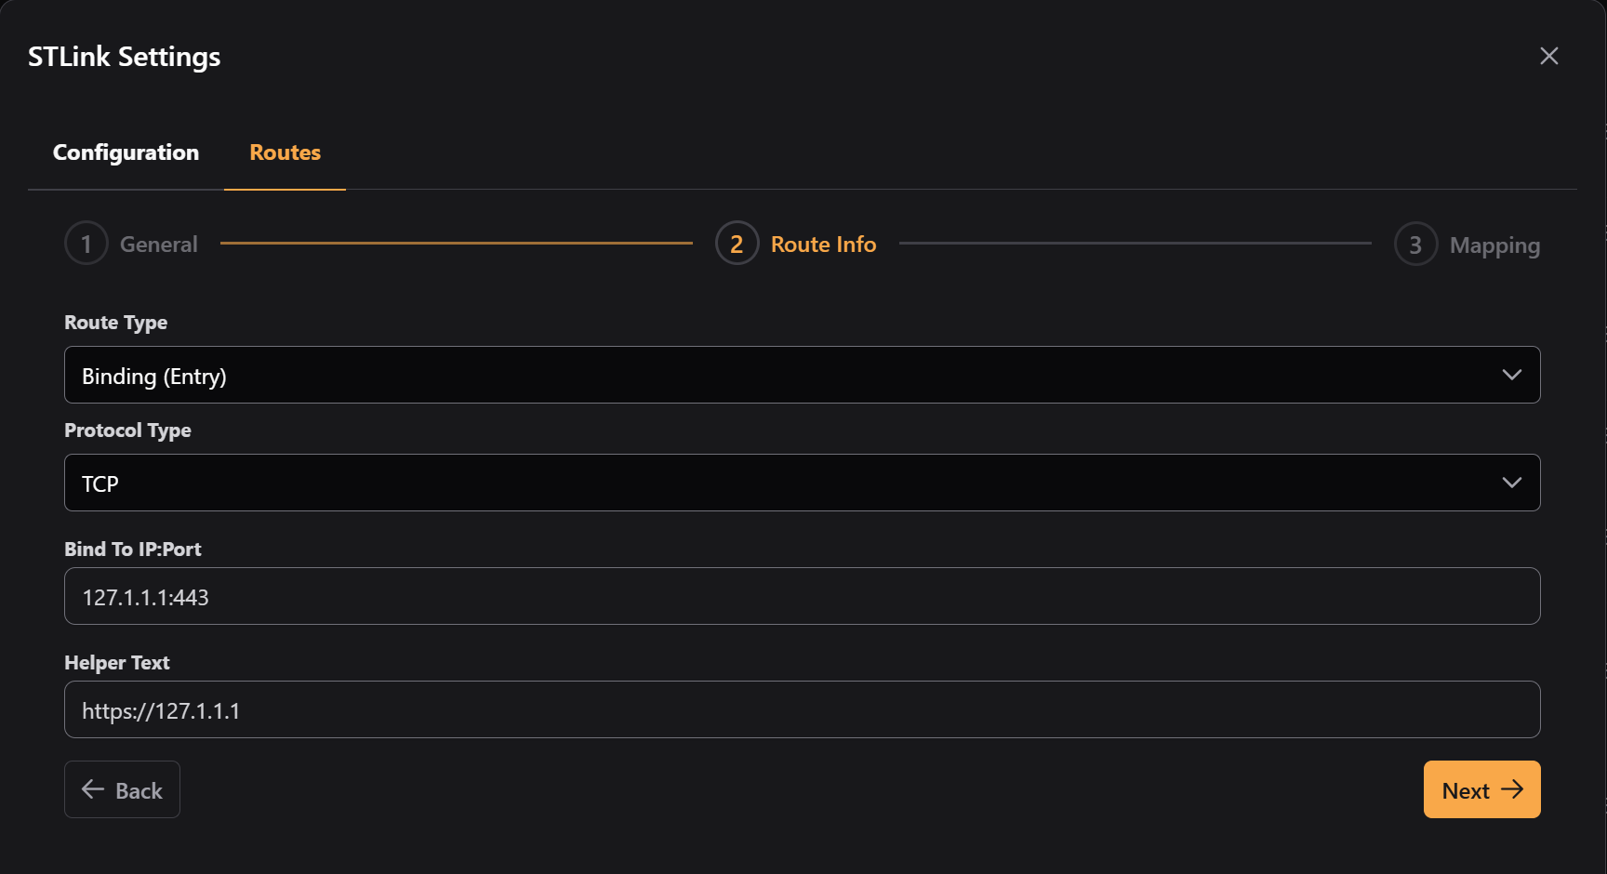
Task: Select the Routes tab
Action: coord(285,152)
